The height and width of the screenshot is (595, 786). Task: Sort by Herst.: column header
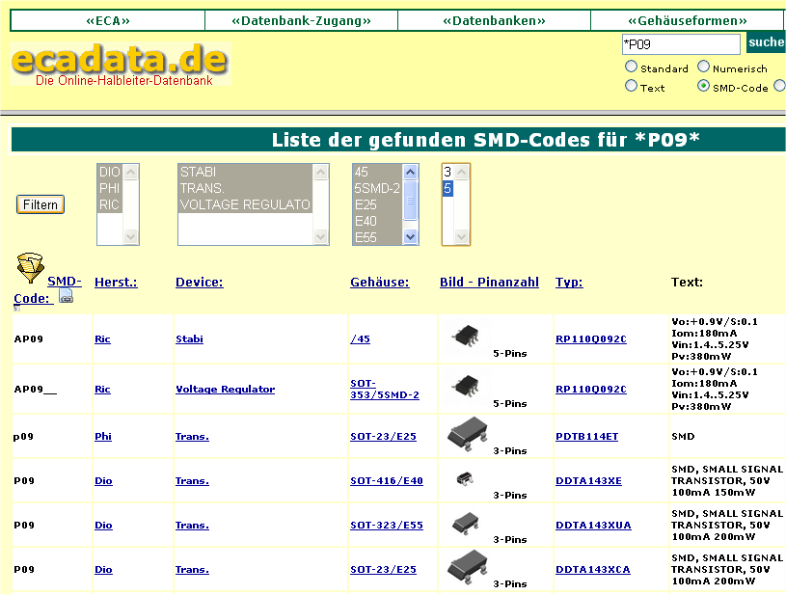(116, 283)
